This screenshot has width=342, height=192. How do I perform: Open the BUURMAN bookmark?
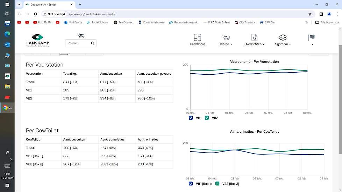(42, 22)
